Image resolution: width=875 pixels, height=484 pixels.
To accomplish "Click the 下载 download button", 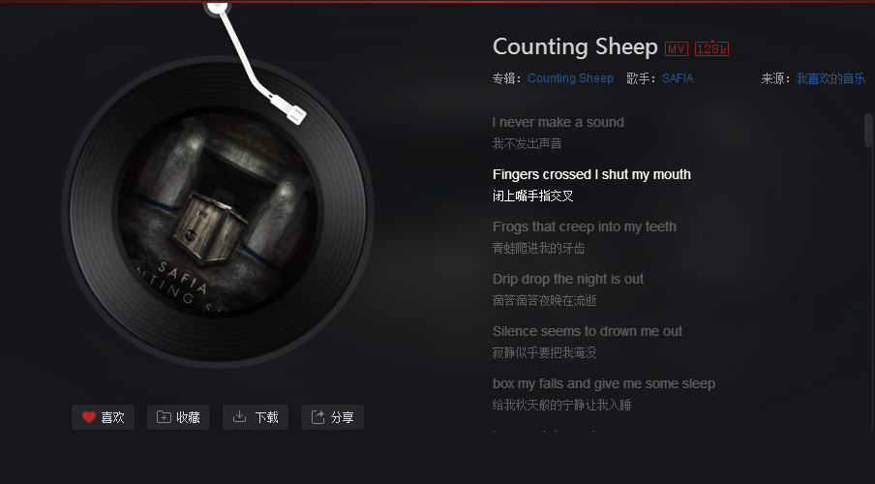I will [256, 417].
